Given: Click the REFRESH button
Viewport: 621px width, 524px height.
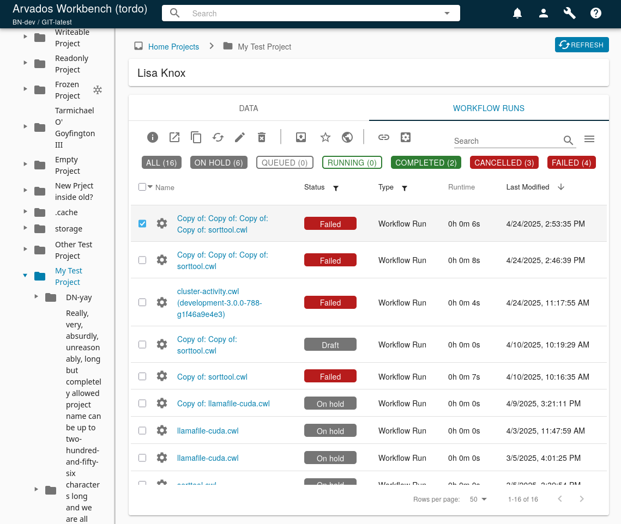Looking at the screenshot, I should [582, 45].
